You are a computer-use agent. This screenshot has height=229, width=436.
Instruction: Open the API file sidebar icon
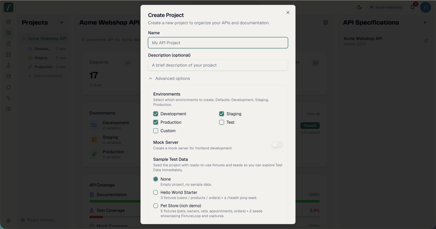[8, 44]
